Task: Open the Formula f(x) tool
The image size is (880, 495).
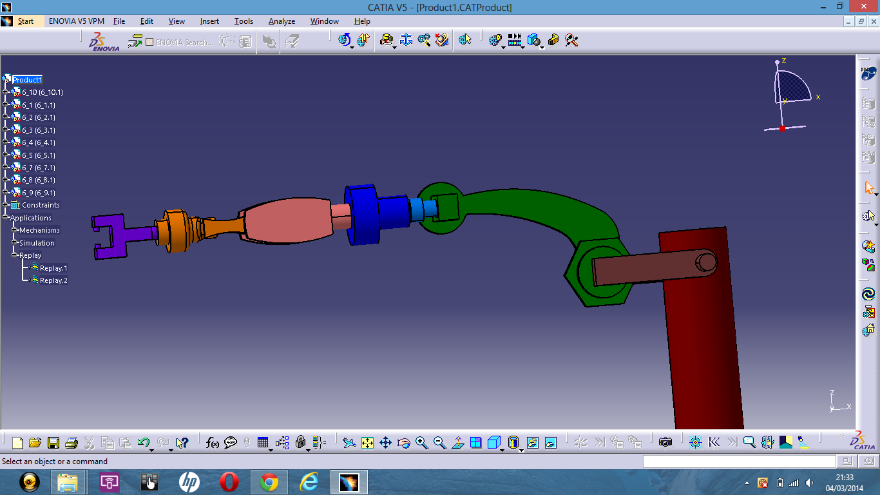Action: tap(213, 443)
